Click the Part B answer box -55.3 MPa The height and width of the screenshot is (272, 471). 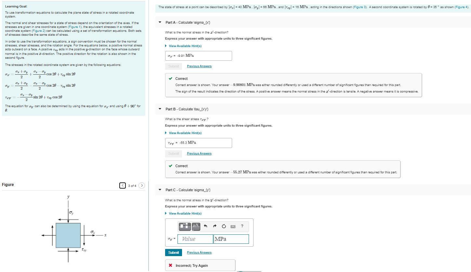[x=199, y=143]
